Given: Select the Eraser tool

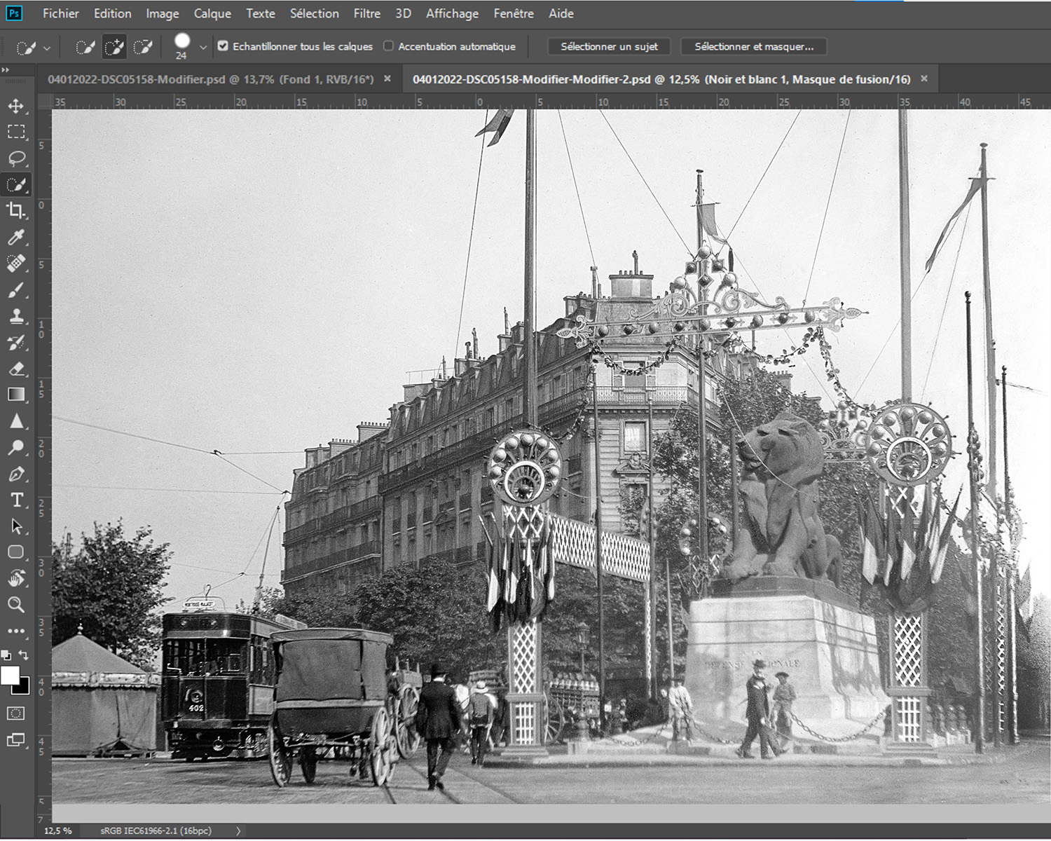Looking at the screenshot, I should 16,369.
